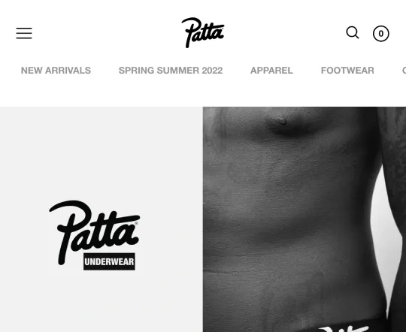
Task: Click the black UNDERWEAR label badge
Action: (109, 261)
